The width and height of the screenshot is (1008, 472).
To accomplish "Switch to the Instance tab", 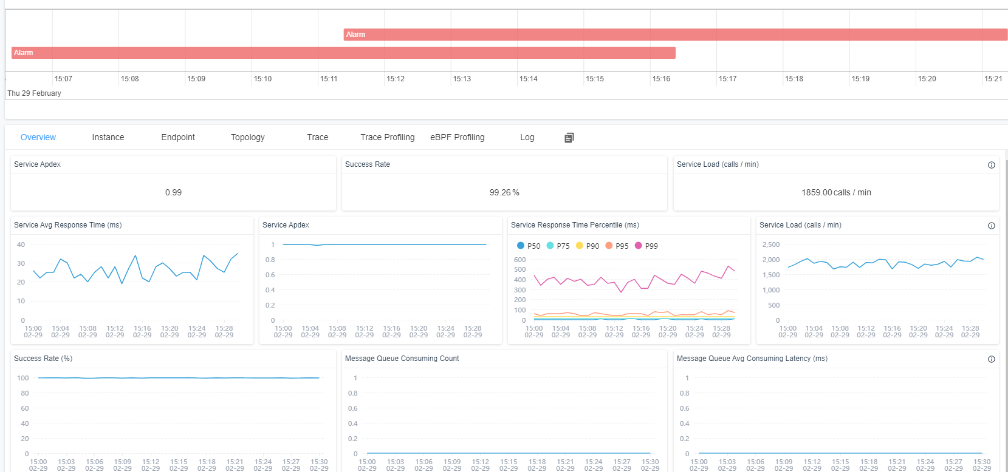I will 108,137.
